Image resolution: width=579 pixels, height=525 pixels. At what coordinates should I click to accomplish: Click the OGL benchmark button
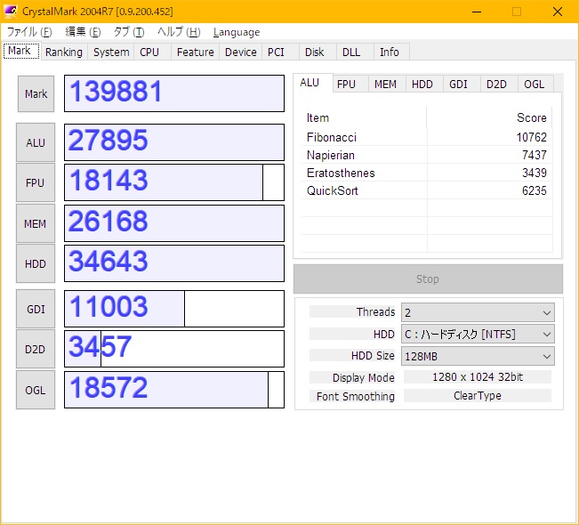(x=36, y=390)
